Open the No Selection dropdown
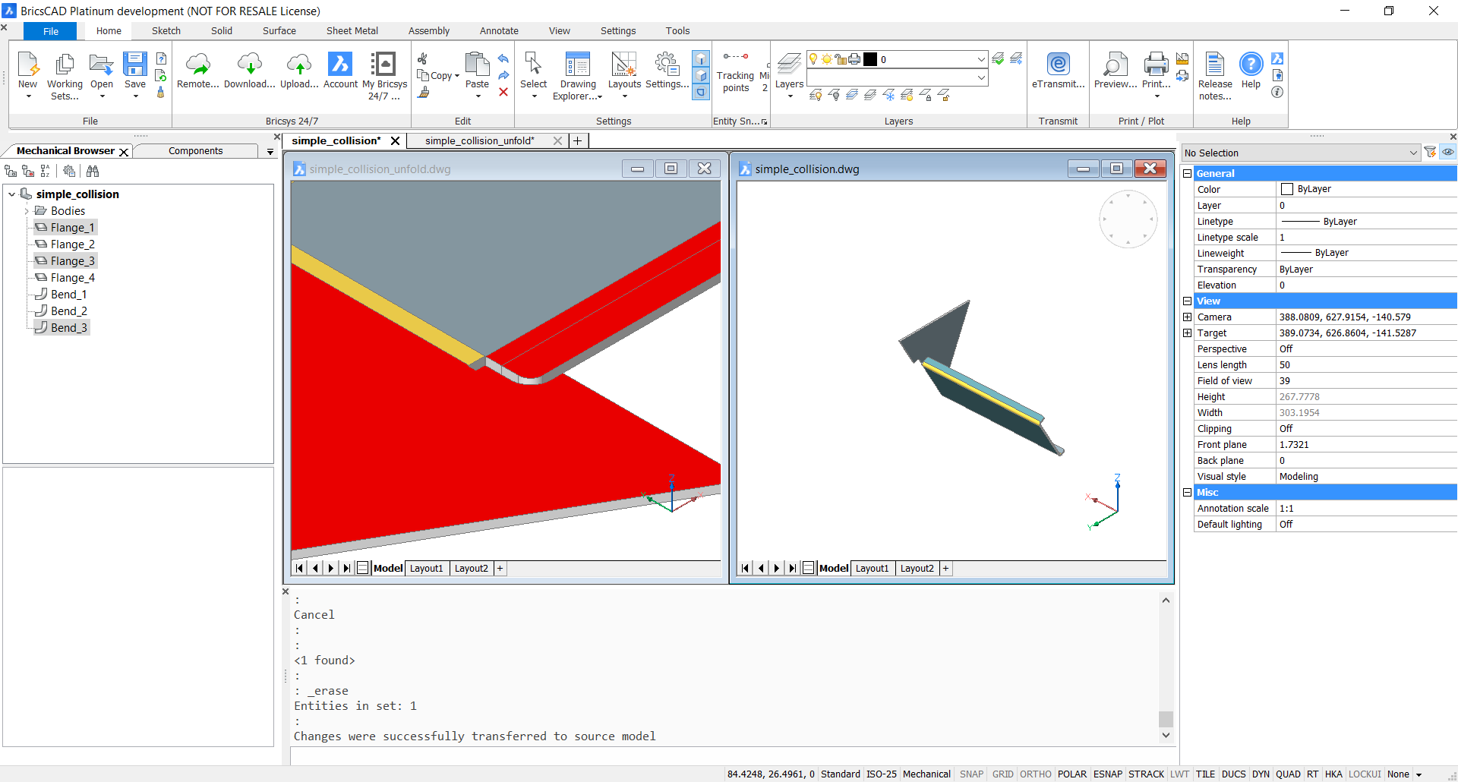 point(1301,153)
